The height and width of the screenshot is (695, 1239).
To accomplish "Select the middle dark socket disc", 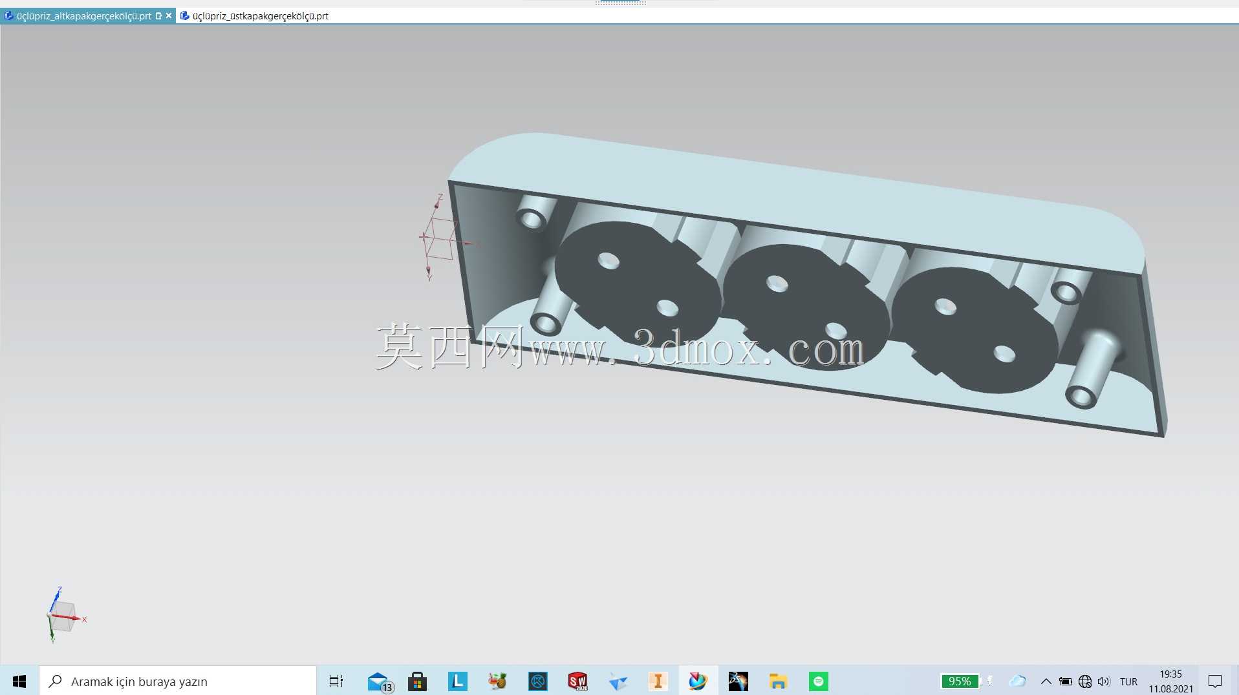I will (805, 307).
